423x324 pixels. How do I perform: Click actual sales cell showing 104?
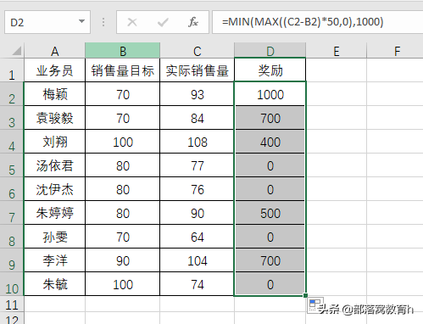[197, 260]
